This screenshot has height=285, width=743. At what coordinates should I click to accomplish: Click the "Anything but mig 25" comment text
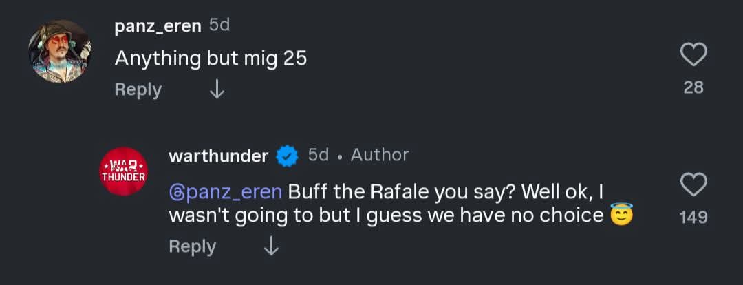point(211,59)
